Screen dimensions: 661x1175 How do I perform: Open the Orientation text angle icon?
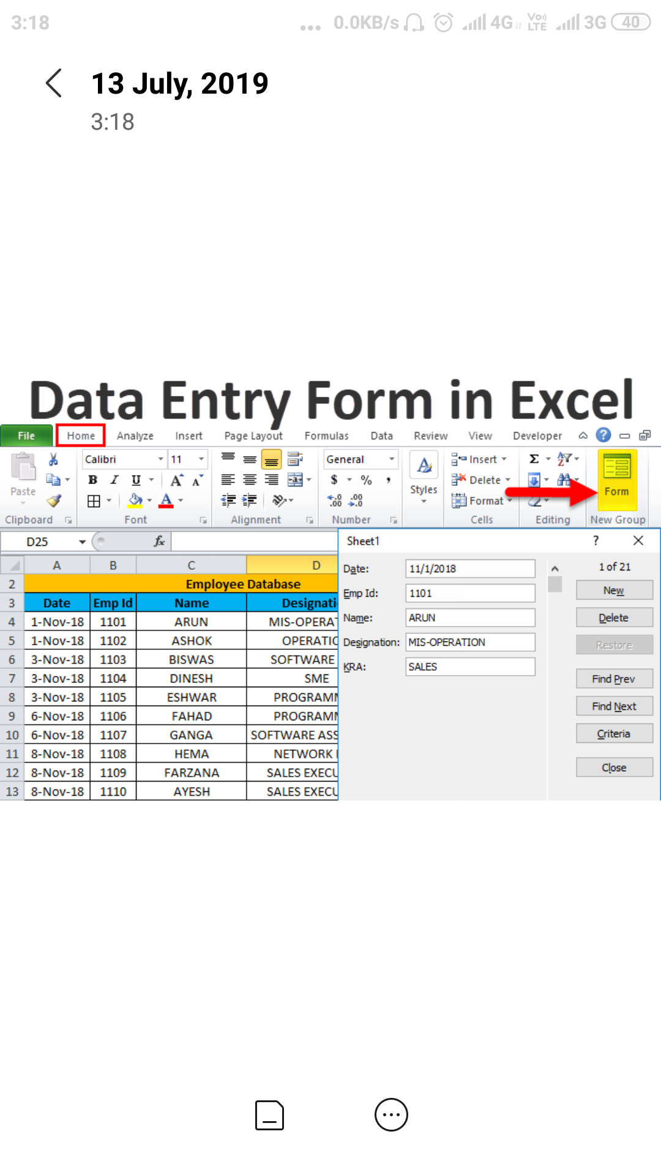tap(280, 501)
